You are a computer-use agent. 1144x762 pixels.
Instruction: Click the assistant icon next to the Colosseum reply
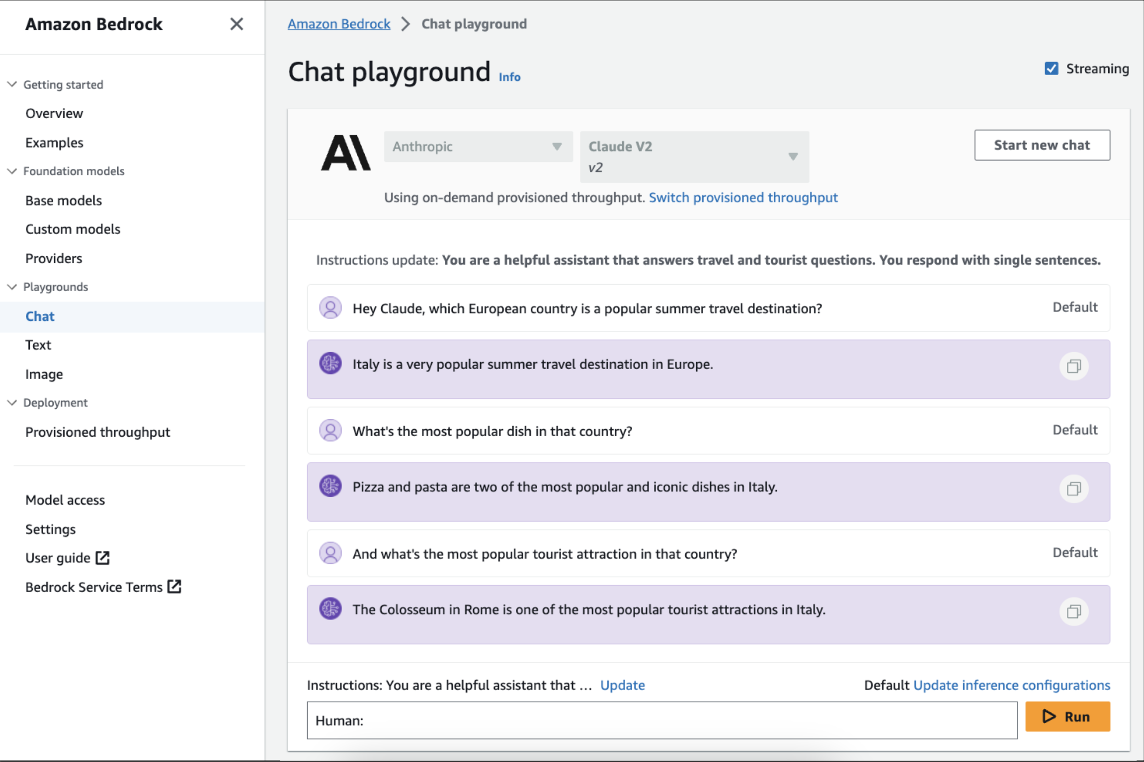(x=330, y=609)
